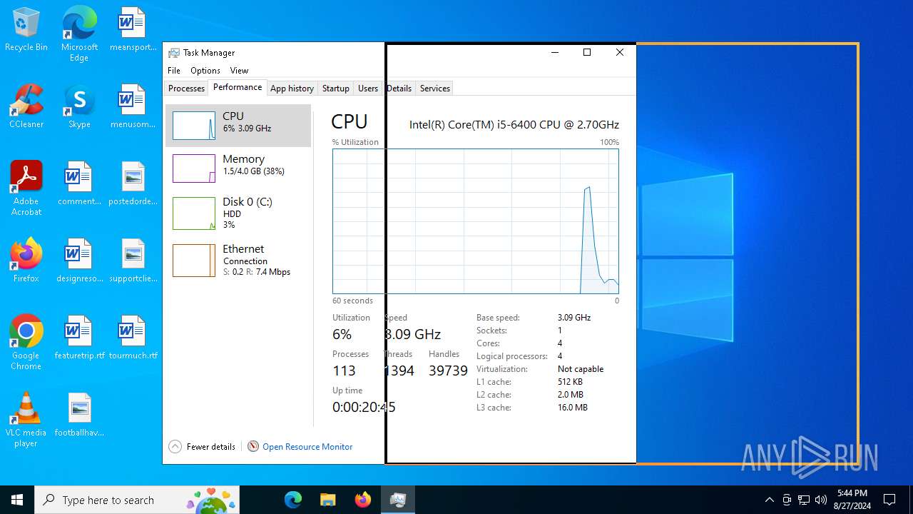The width and height of the screenshot is (913, 514).
Task: Click the CPU utilization graph
Action: coord(476,221)
